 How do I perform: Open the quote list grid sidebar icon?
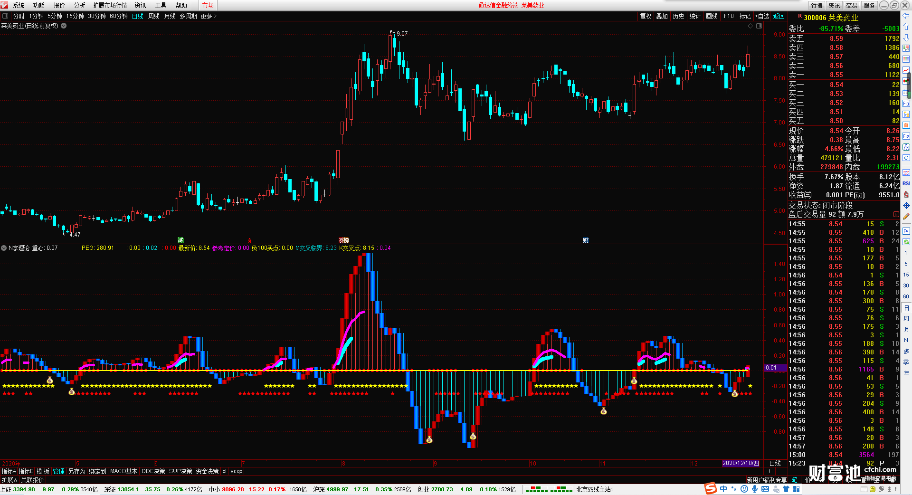906,59
